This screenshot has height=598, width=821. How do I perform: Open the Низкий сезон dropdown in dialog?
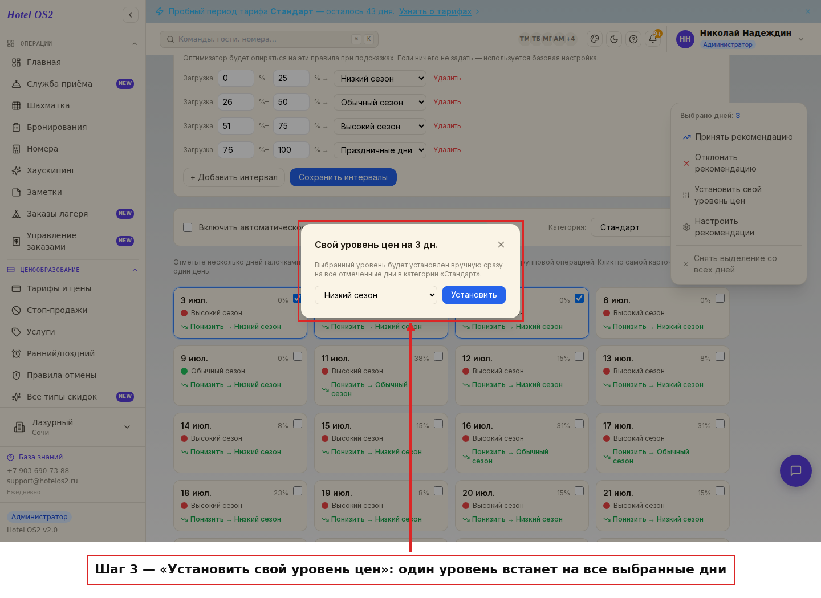coord(376,295)
